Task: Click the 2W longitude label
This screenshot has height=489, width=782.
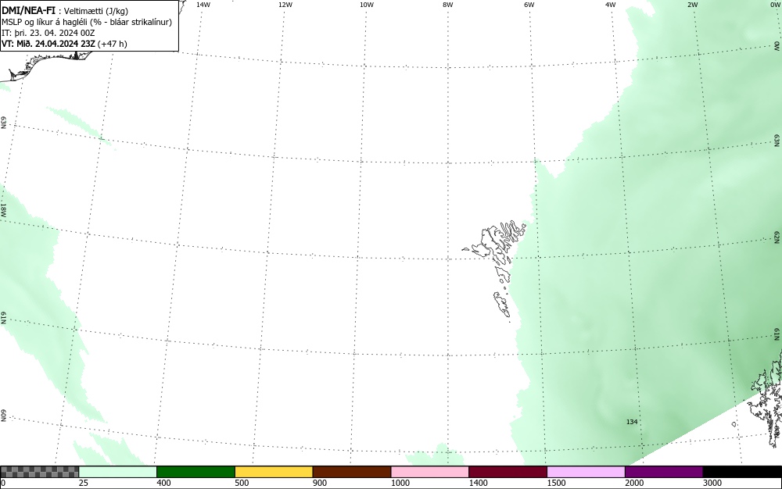Action: tap(692, 5)
